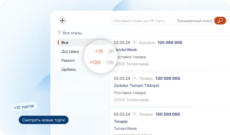The width and height of the screenshot is (230, 135).
Task: Click the orange magnifier search button
Action: (x=220, y=21)
